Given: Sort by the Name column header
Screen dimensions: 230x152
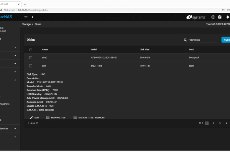Looking at the screenshot, I should pos(45,49).
